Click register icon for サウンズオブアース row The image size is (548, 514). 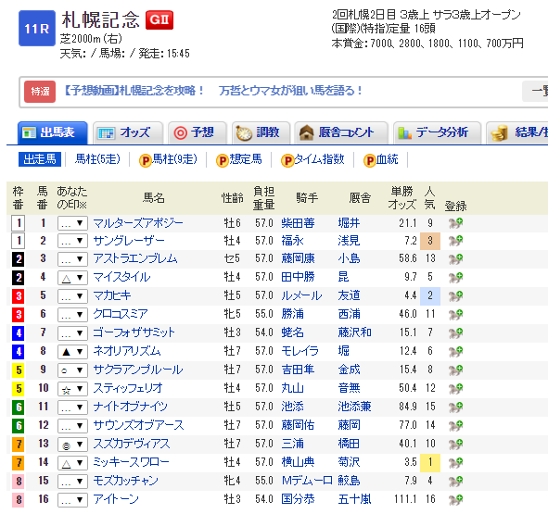[455, 425]
